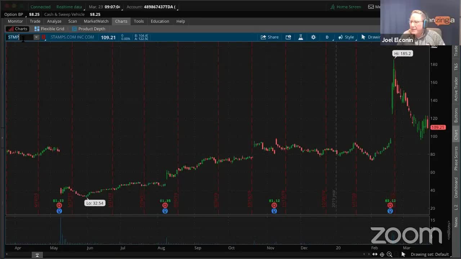Open the T&S sidebar panel

[456, 66]
